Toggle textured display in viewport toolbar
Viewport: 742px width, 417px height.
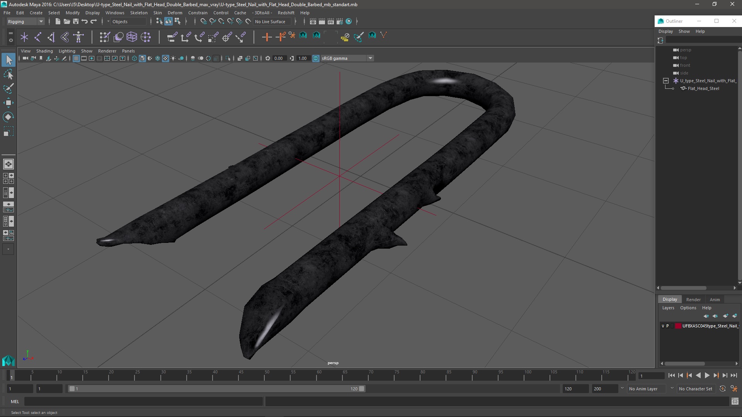[x=165, y=58]
